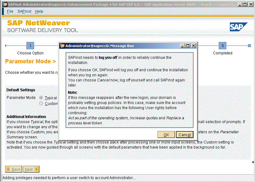The width and height of the screenshot is (255, 182).
Task: Open the SAPinst menu
Action: (24, 11)
